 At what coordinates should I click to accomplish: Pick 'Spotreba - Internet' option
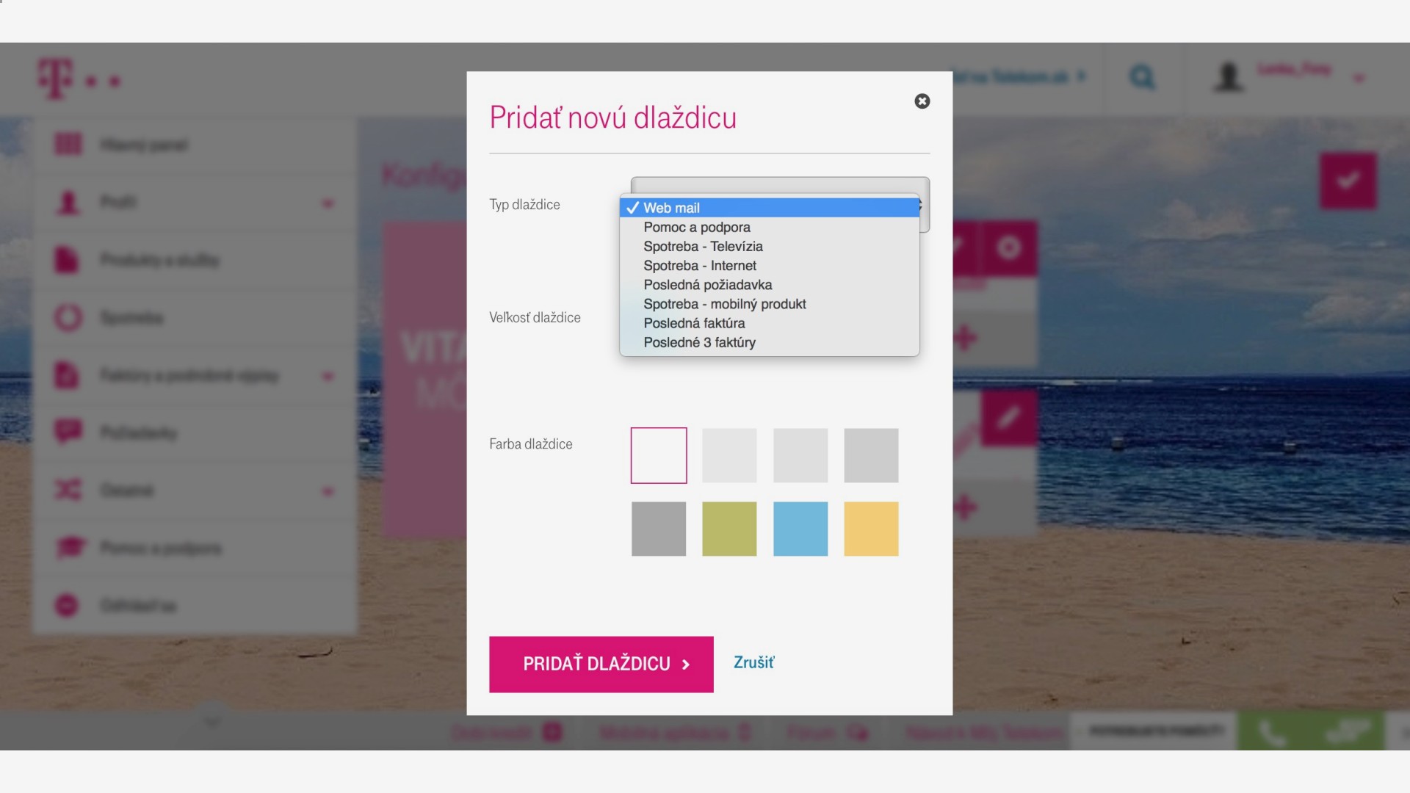(x=699, y=266)
